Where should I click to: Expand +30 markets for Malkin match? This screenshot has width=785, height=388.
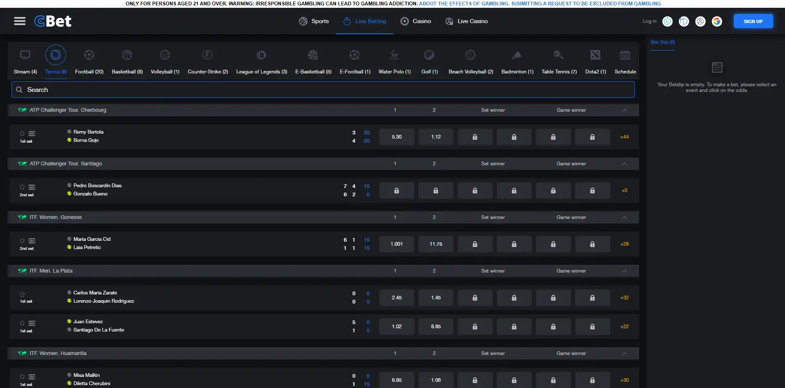click(x=624, y=380)
